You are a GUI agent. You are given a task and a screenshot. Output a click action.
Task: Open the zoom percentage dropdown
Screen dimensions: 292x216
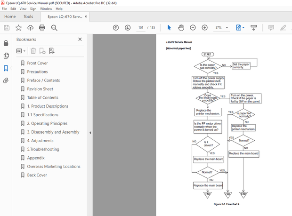click(227, 28)
